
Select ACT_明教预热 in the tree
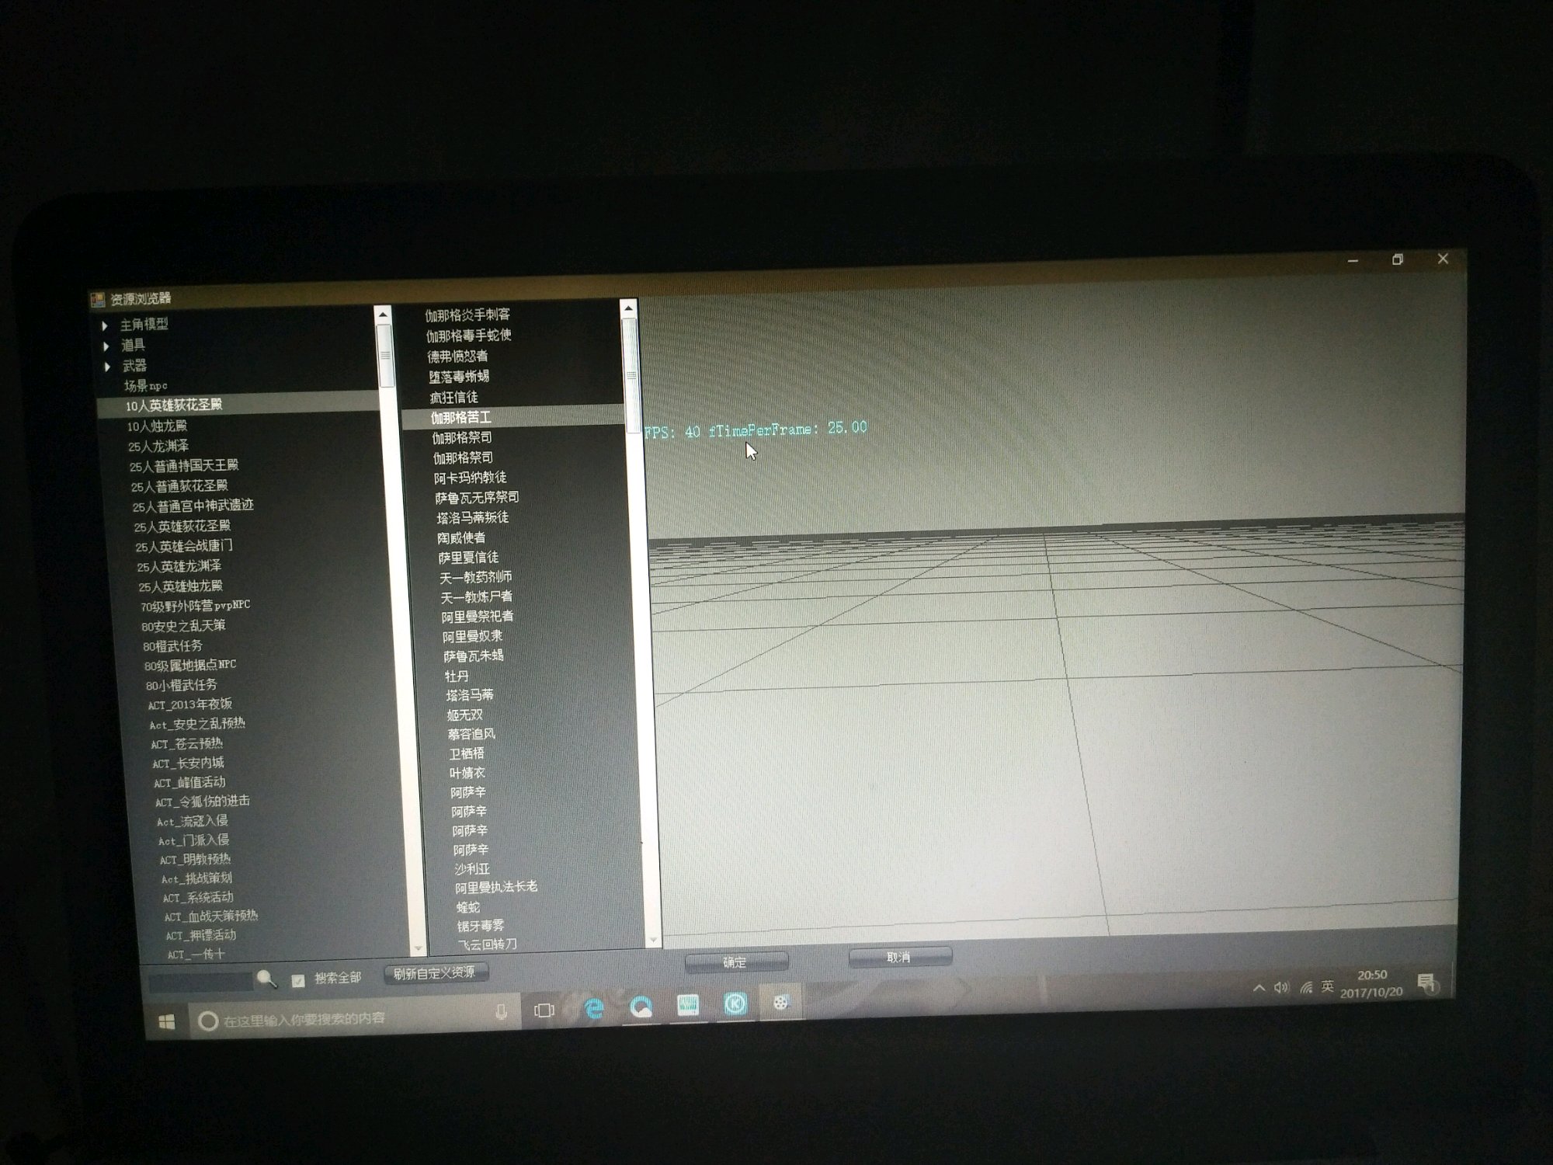(x=195, y=860)
